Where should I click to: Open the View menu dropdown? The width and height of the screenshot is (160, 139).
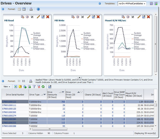7,87
